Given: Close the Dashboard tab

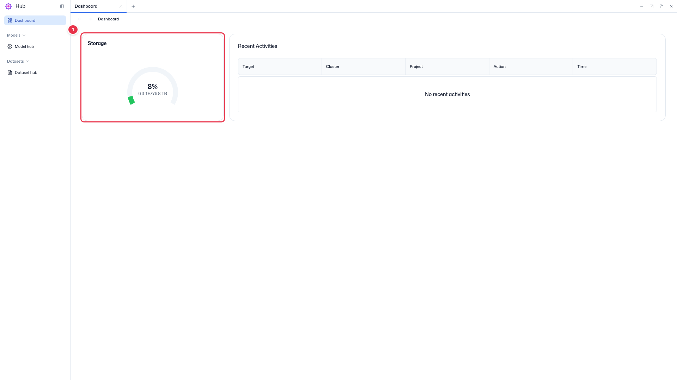Looking at the screenshot, I should (121, 6).
